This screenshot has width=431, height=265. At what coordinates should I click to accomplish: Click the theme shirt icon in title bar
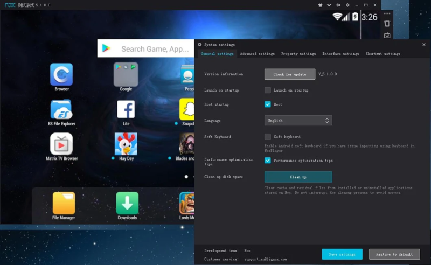pyautogui.click(x=319, y=5)
